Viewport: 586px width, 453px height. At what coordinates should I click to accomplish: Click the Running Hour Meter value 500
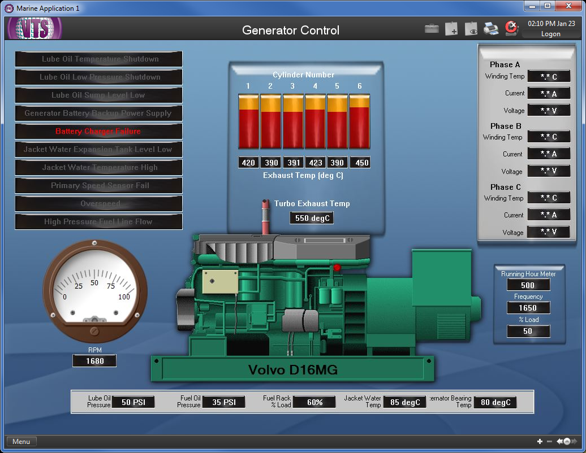[528, 285]
